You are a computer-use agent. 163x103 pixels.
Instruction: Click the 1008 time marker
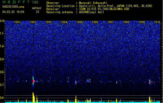point(126,22)
